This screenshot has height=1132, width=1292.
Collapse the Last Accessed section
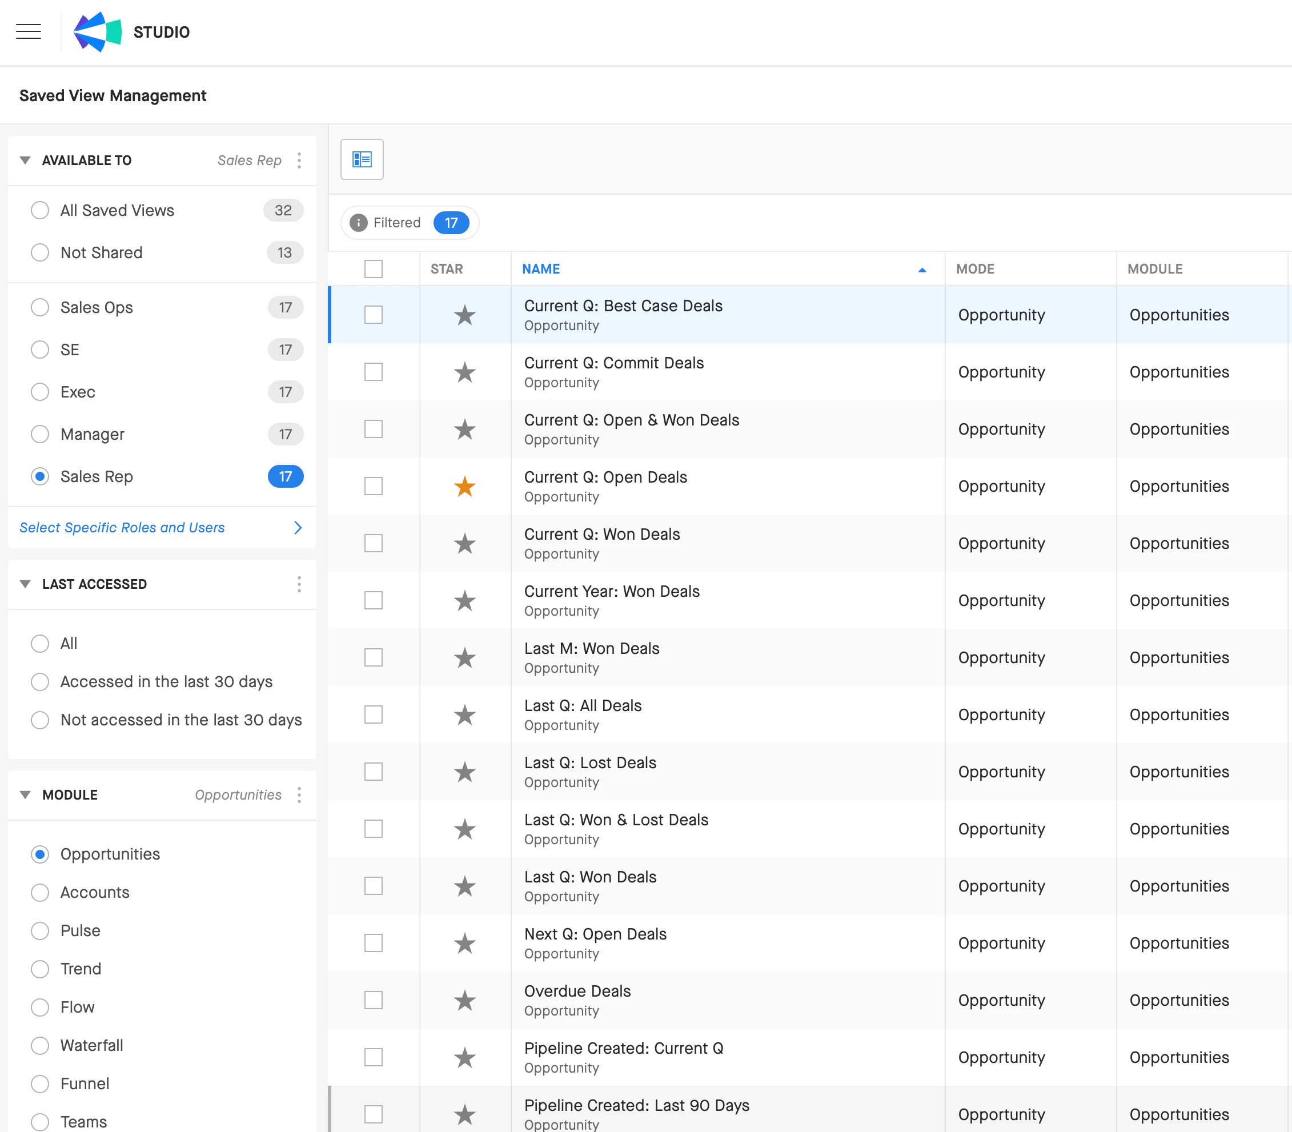click(25, 584)
